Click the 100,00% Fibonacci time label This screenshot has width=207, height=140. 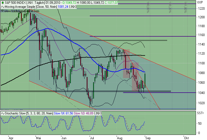148,7
